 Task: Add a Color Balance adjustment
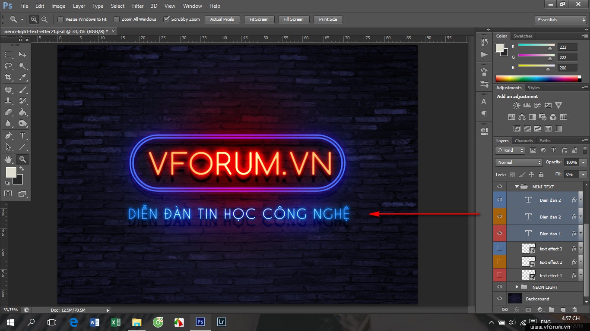tap(522, 117)
